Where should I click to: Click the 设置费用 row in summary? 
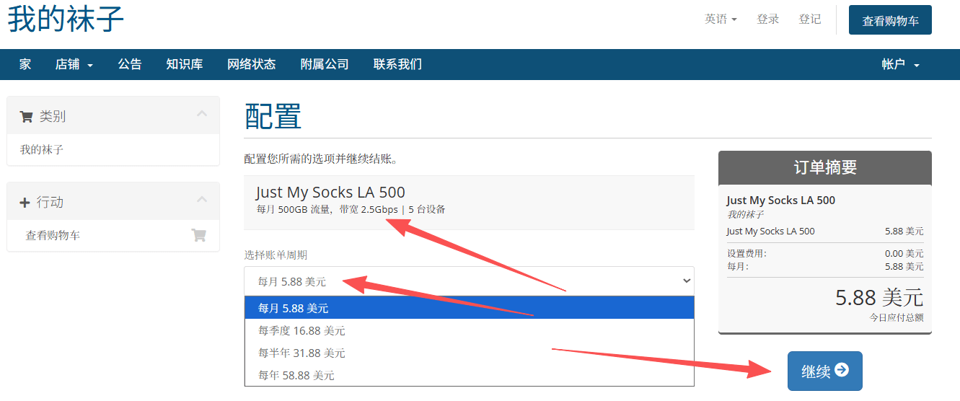point(825,254)
